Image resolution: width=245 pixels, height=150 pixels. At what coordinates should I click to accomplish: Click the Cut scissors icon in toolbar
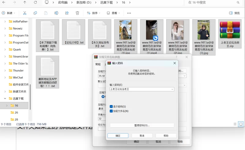click(25, 13)
